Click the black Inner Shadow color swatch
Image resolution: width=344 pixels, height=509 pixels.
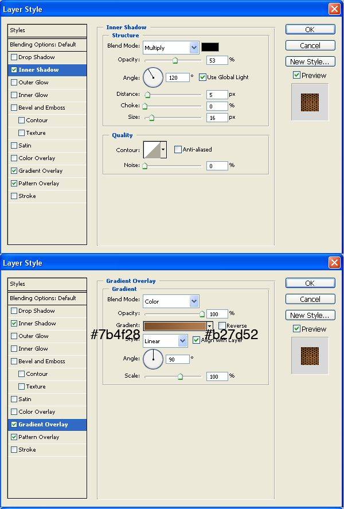[210, 47]
